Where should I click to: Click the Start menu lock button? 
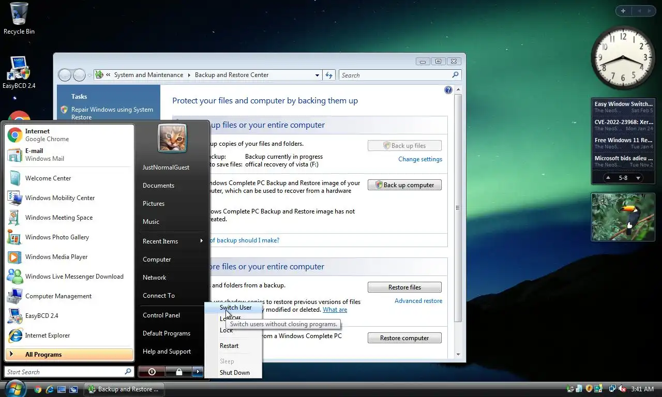pyautogui.click(x=179, y=372)
